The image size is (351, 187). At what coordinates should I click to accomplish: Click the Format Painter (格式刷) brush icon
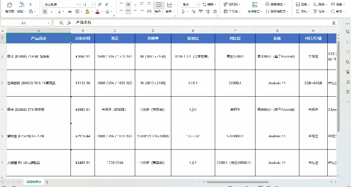pos(9,5)
